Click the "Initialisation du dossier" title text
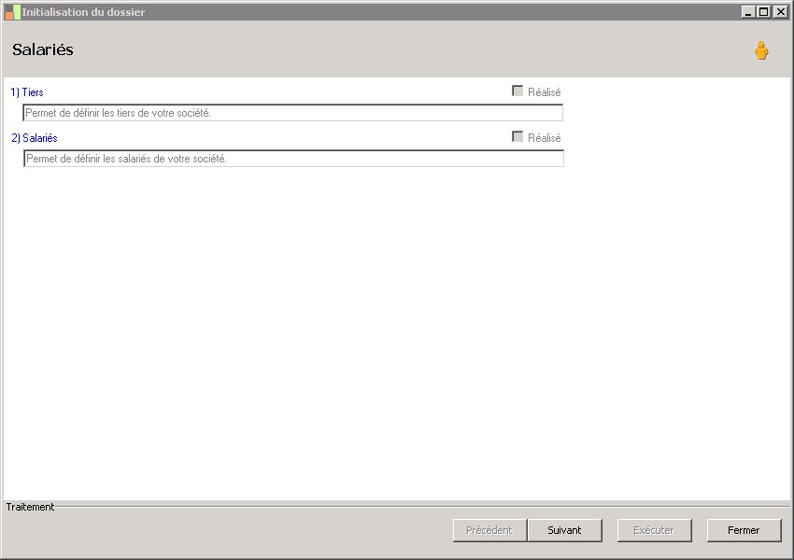This screenshot has height=560, width=794. pos(83,12)
